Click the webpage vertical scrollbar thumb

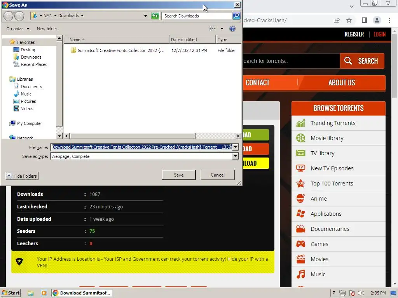tap(395, 66)
